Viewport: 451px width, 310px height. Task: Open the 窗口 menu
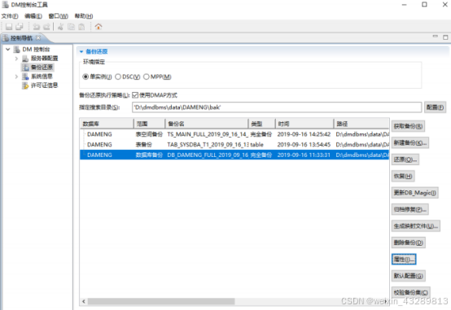coord(58,16)
